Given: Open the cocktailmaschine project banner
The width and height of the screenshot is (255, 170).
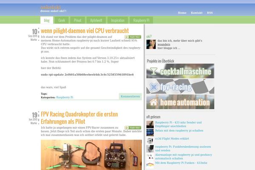Looking at the screenshot, I should pyautogui.click(x=180, y=71).
